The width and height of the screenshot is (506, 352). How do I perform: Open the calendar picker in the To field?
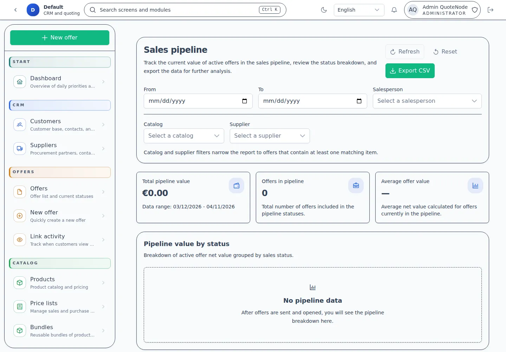coord(359,101)
